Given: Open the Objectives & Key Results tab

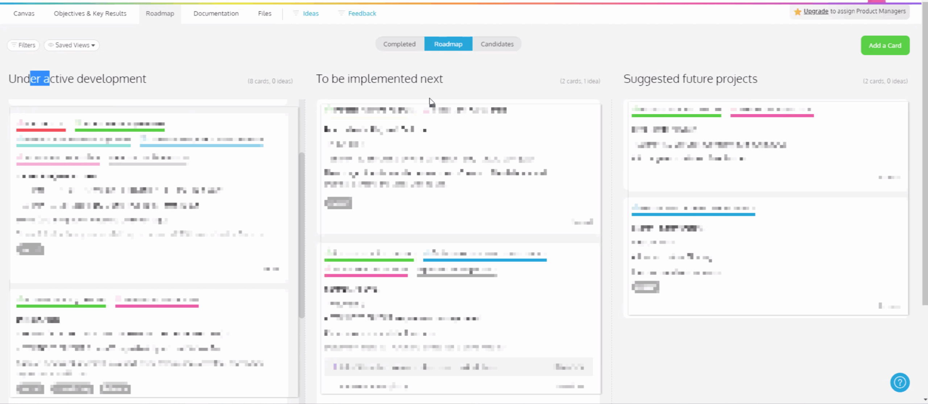Looking at the screenshot, I should (x=90, y=13).
